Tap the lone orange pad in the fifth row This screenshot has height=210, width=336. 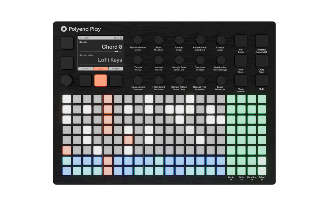[128, 140]
